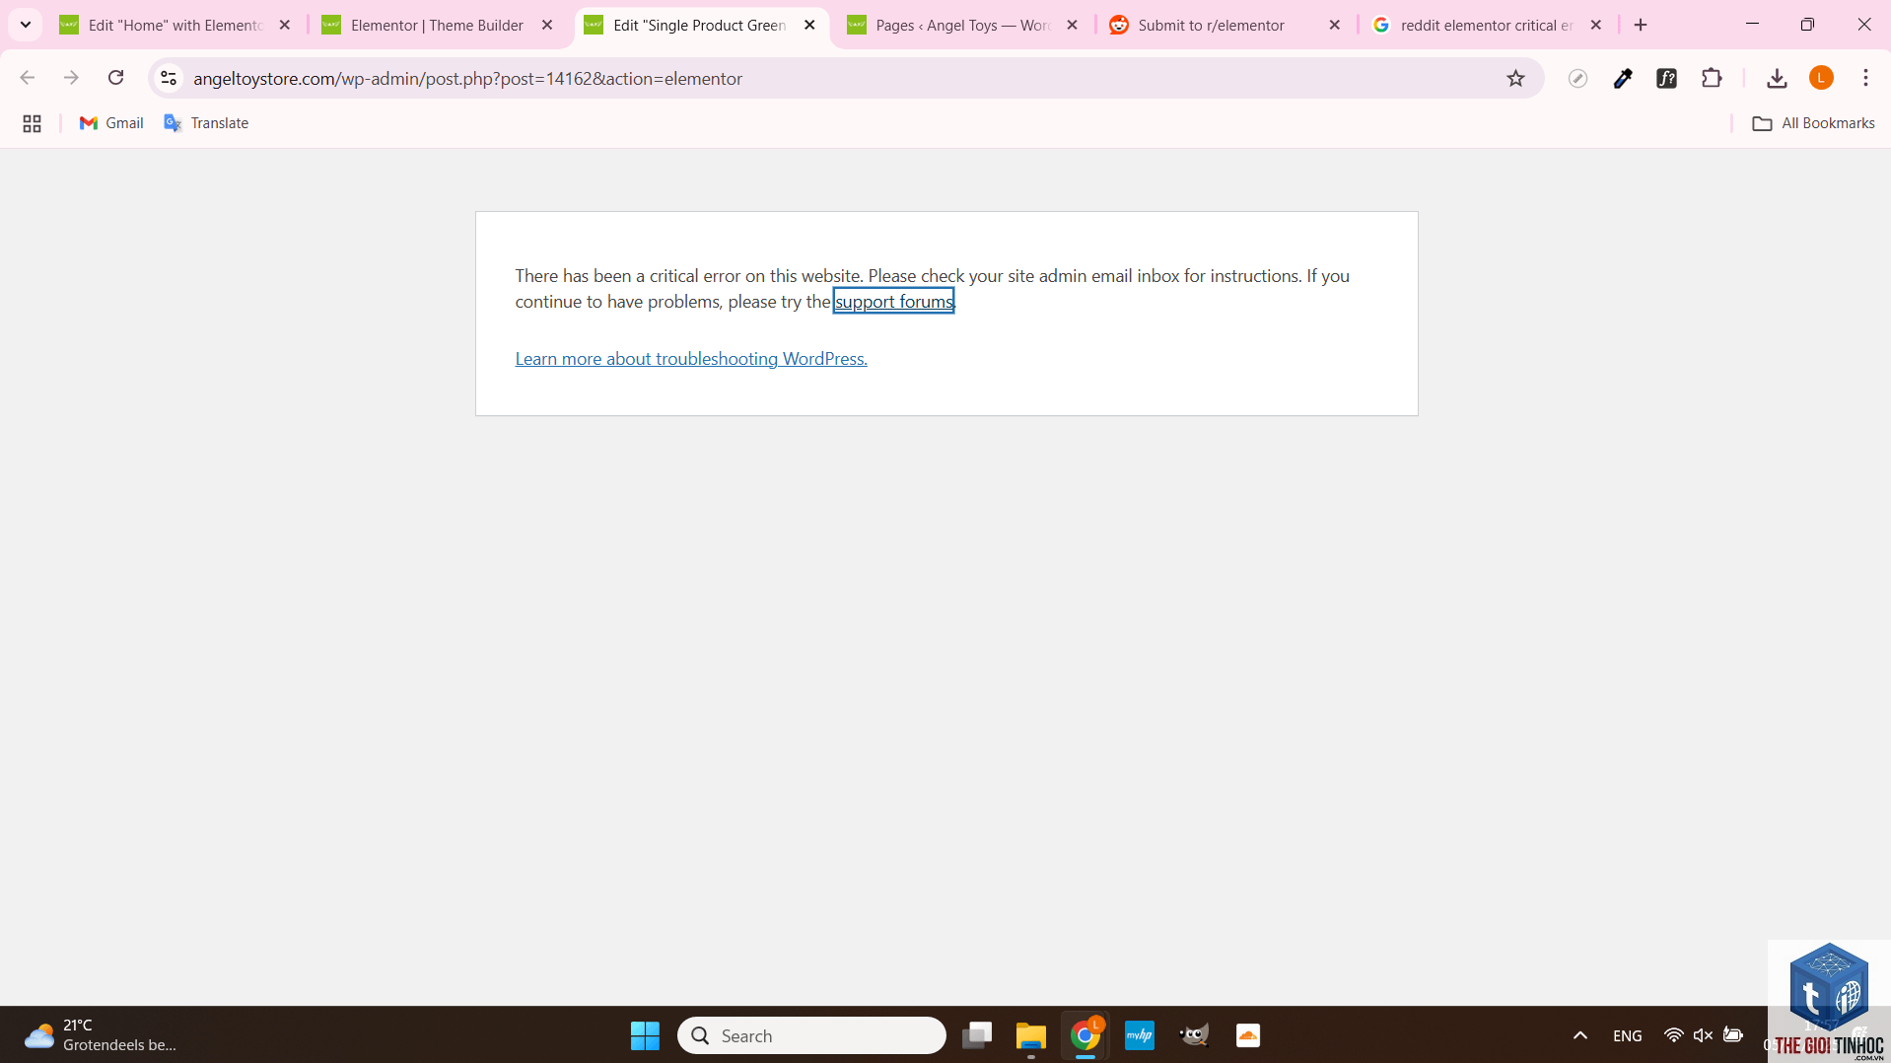
Task: Expand the tab search dropdown arrow
Action: click(x=26, y=25)
